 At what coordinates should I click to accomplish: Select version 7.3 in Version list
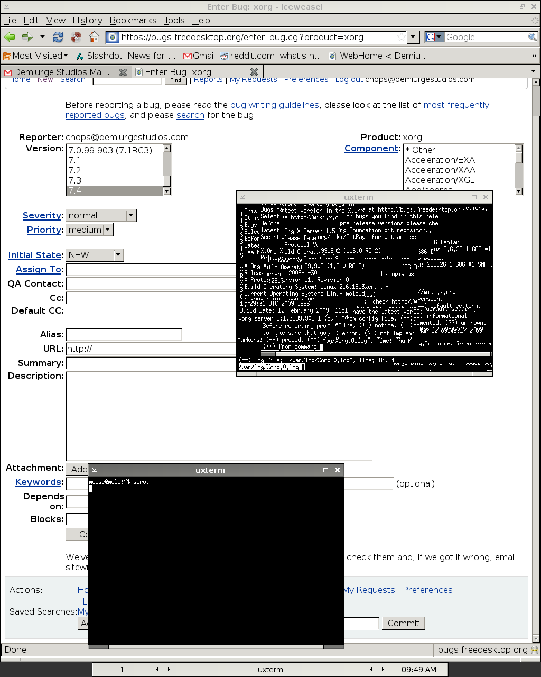click(75, 180)
